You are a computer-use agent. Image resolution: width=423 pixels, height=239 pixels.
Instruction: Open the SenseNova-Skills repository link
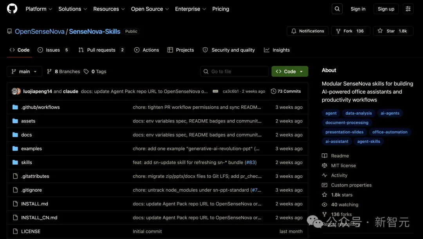(95, 31)
